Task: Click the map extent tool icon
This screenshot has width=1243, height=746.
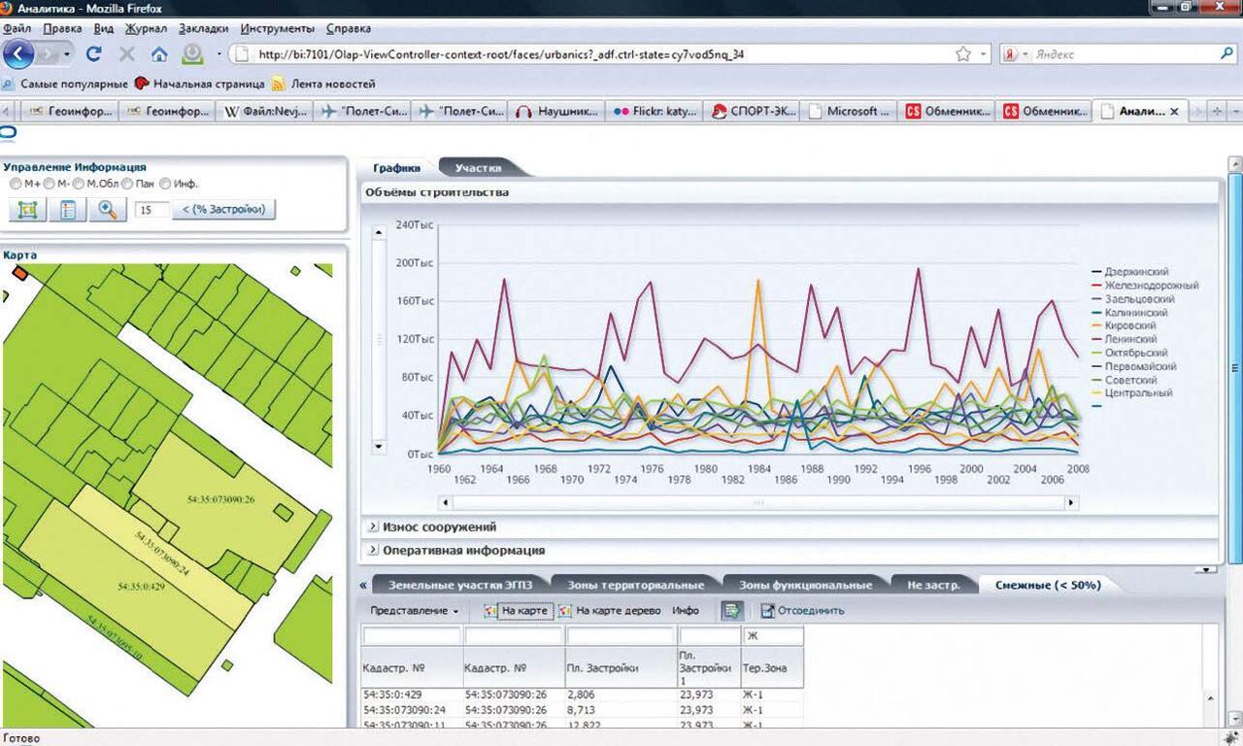Action: [27, 209]
